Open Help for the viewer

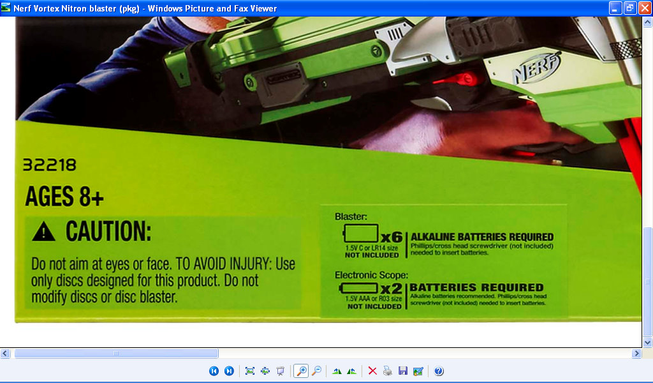click(439, 371)
